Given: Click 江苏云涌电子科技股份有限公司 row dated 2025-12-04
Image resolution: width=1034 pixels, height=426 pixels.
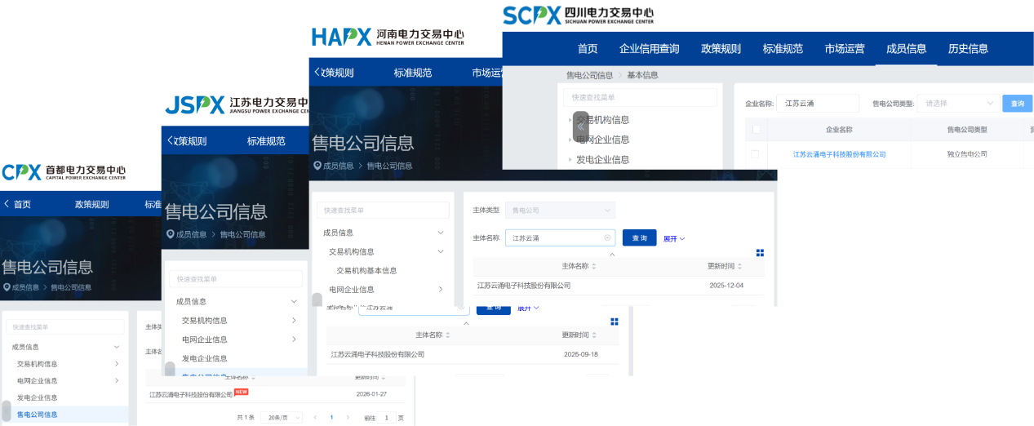Looking at the screenshot, I should (x=619, y=286).
